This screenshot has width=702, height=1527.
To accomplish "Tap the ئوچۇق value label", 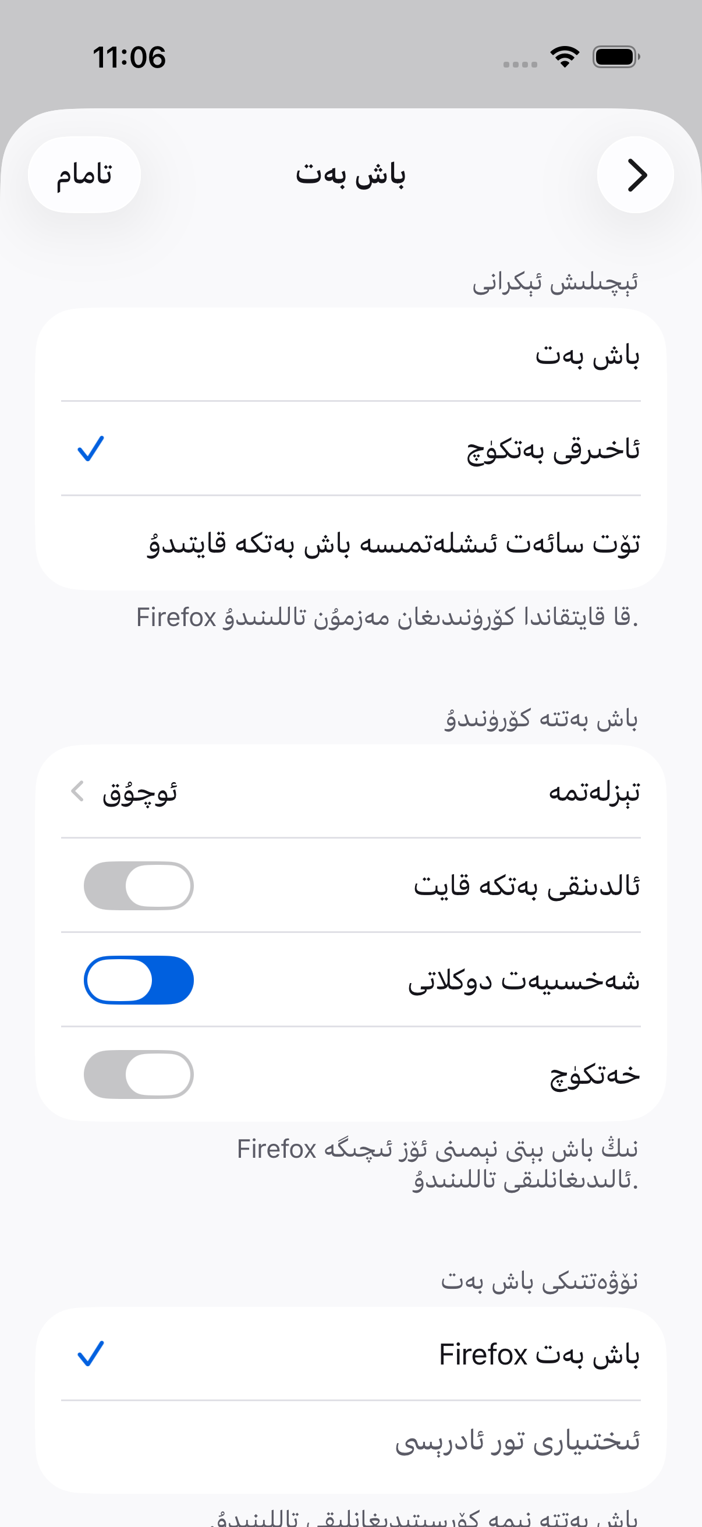I will click(x=140, y=793).
